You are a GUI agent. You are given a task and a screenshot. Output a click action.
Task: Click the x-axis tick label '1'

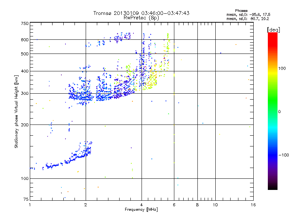tap(30, 205)
